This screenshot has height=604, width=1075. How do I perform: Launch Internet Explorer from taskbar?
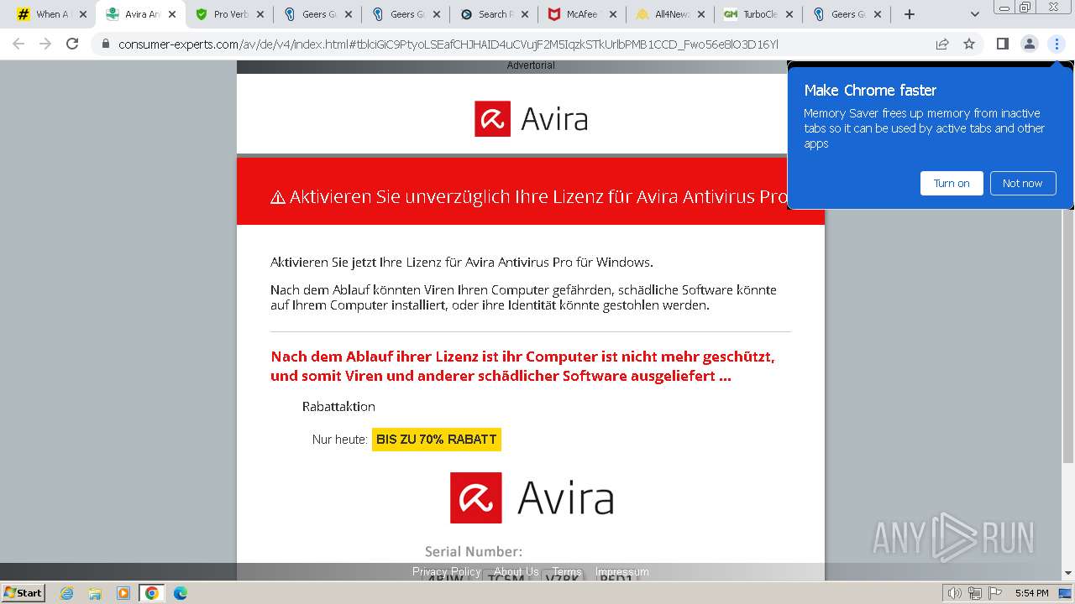pyautogui.click(x=66, y=593)
